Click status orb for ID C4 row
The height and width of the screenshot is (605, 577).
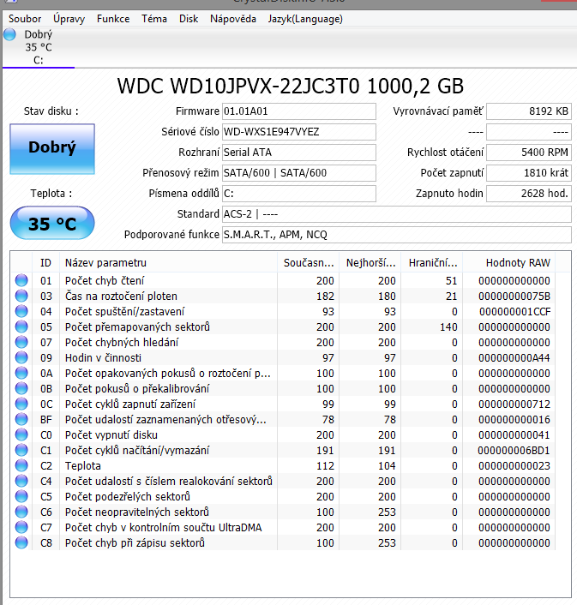(x=21, y=481)
